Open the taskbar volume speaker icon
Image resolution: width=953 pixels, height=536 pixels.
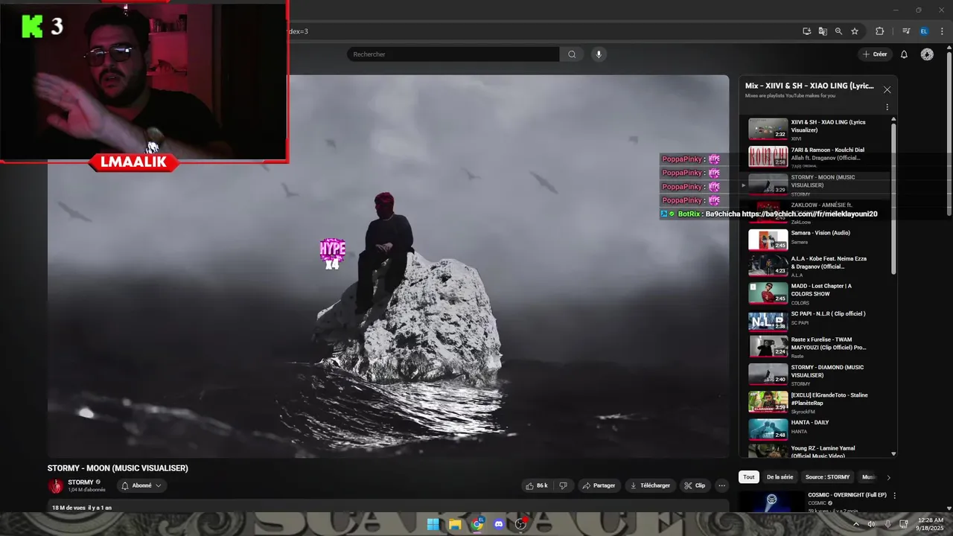[872, 524]
